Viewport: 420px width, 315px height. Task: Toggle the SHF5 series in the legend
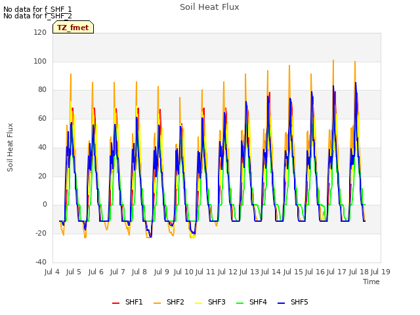293,302
